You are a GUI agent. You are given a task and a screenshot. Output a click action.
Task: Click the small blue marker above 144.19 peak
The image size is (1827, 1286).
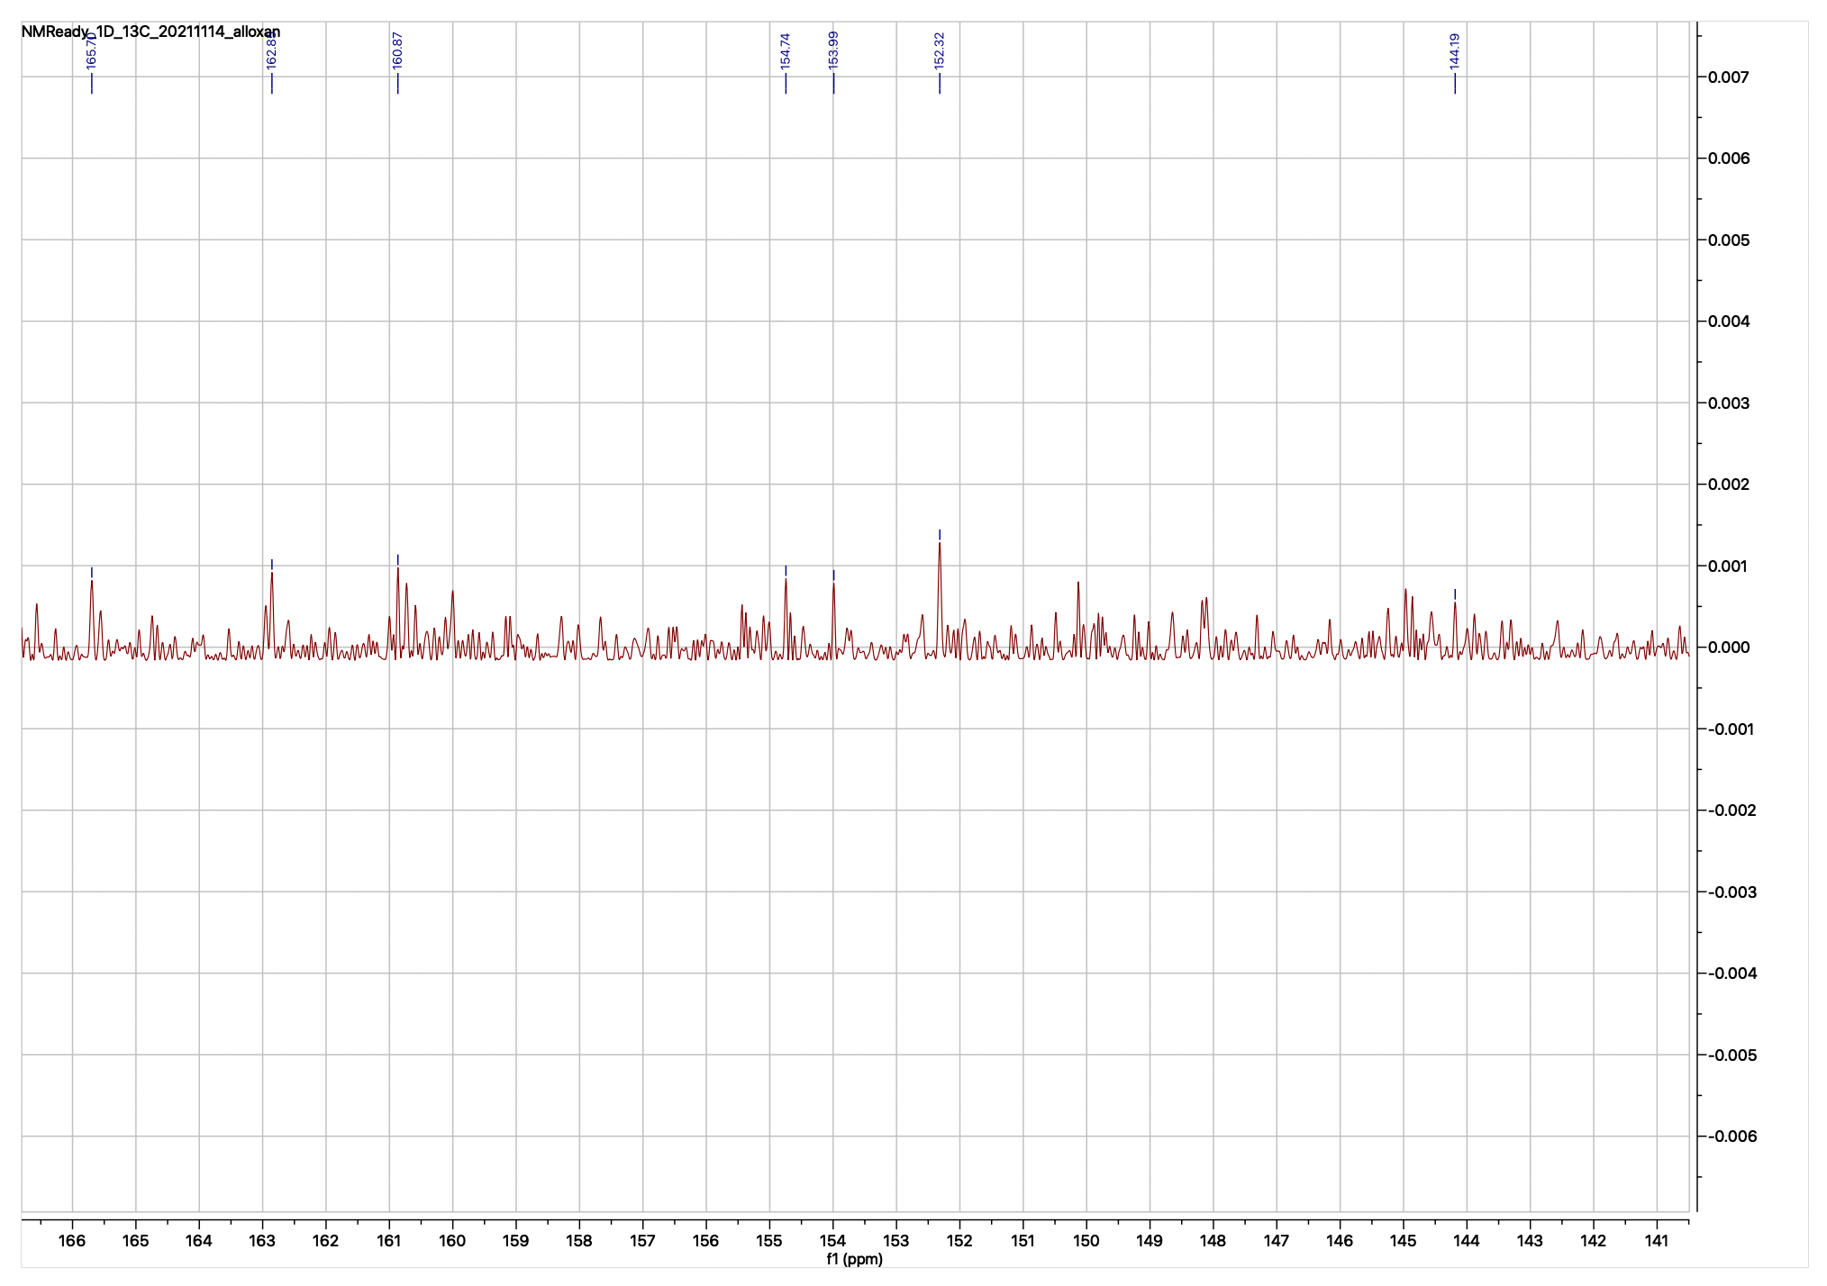click(1454, 593)
